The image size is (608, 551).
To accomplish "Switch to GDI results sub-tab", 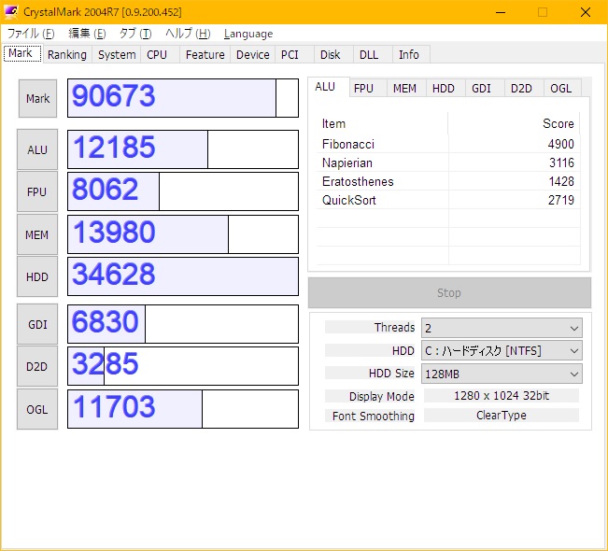I will point(485,89).
